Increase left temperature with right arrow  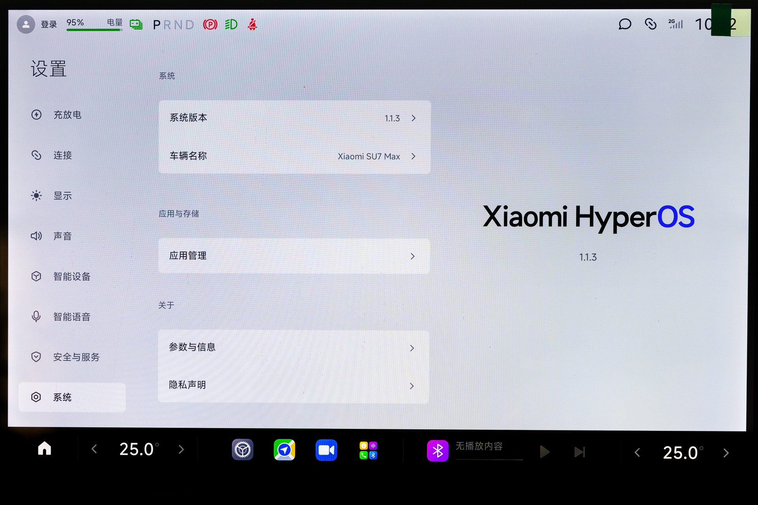(181, 449)
